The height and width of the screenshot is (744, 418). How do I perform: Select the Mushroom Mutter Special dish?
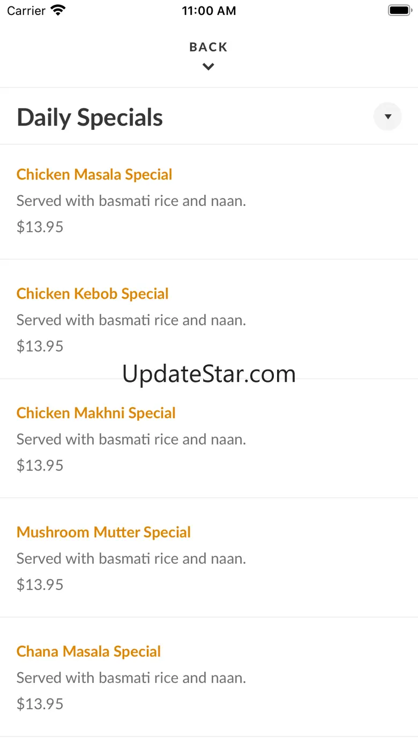(103, 532)
